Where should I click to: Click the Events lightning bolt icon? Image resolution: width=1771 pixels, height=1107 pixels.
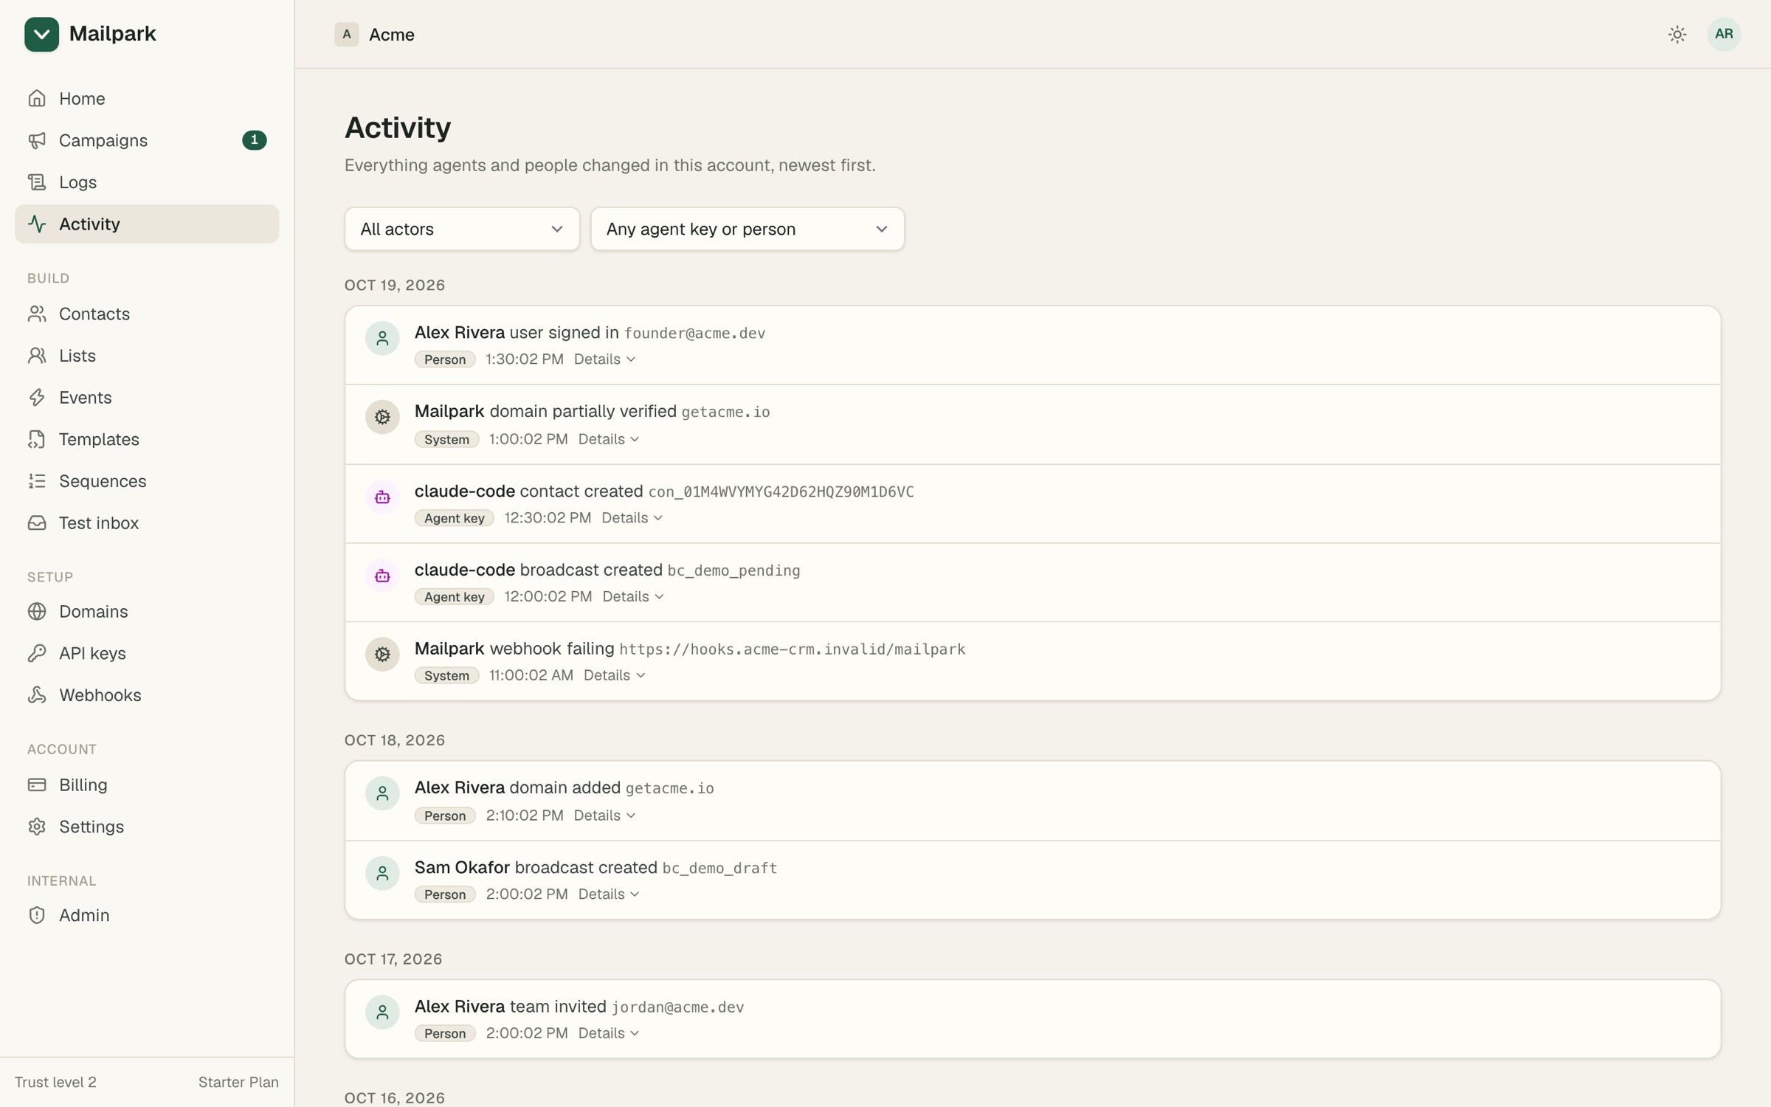[x=37, y=397]
